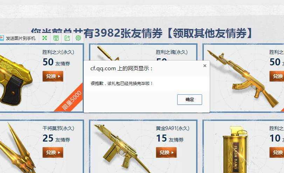This screenshot has height=173, width=284.
Task: Click the send-to-phone icon at toolbar start
Action: [2, 38]
